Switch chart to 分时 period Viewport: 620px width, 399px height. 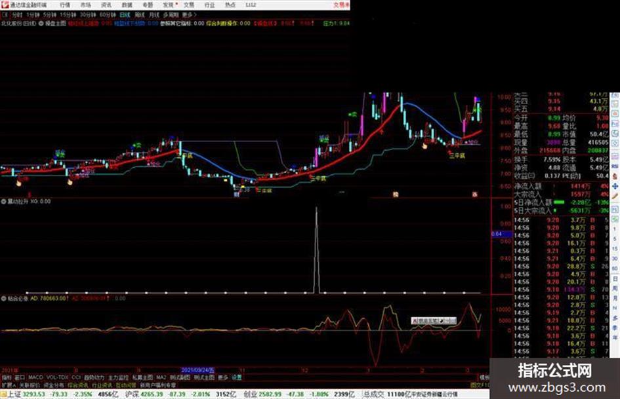[x=17, y=15]
